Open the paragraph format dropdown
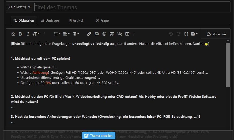 pyautogui.click(x=76, y=34)
